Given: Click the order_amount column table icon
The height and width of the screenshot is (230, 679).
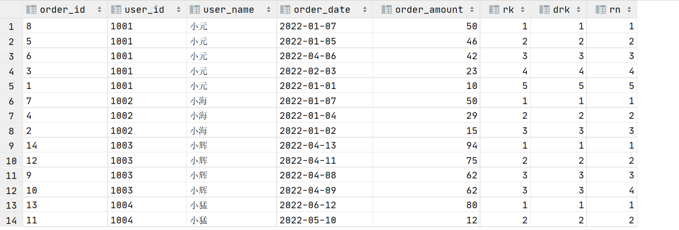Looking at the screenshot, I should coord(387,9).
